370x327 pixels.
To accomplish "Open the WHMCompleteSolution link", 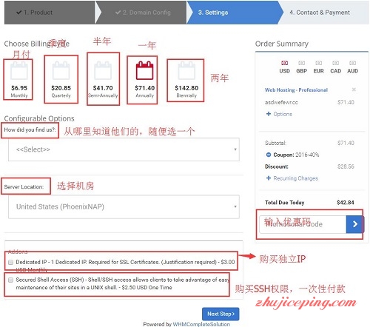I will 201,324.
